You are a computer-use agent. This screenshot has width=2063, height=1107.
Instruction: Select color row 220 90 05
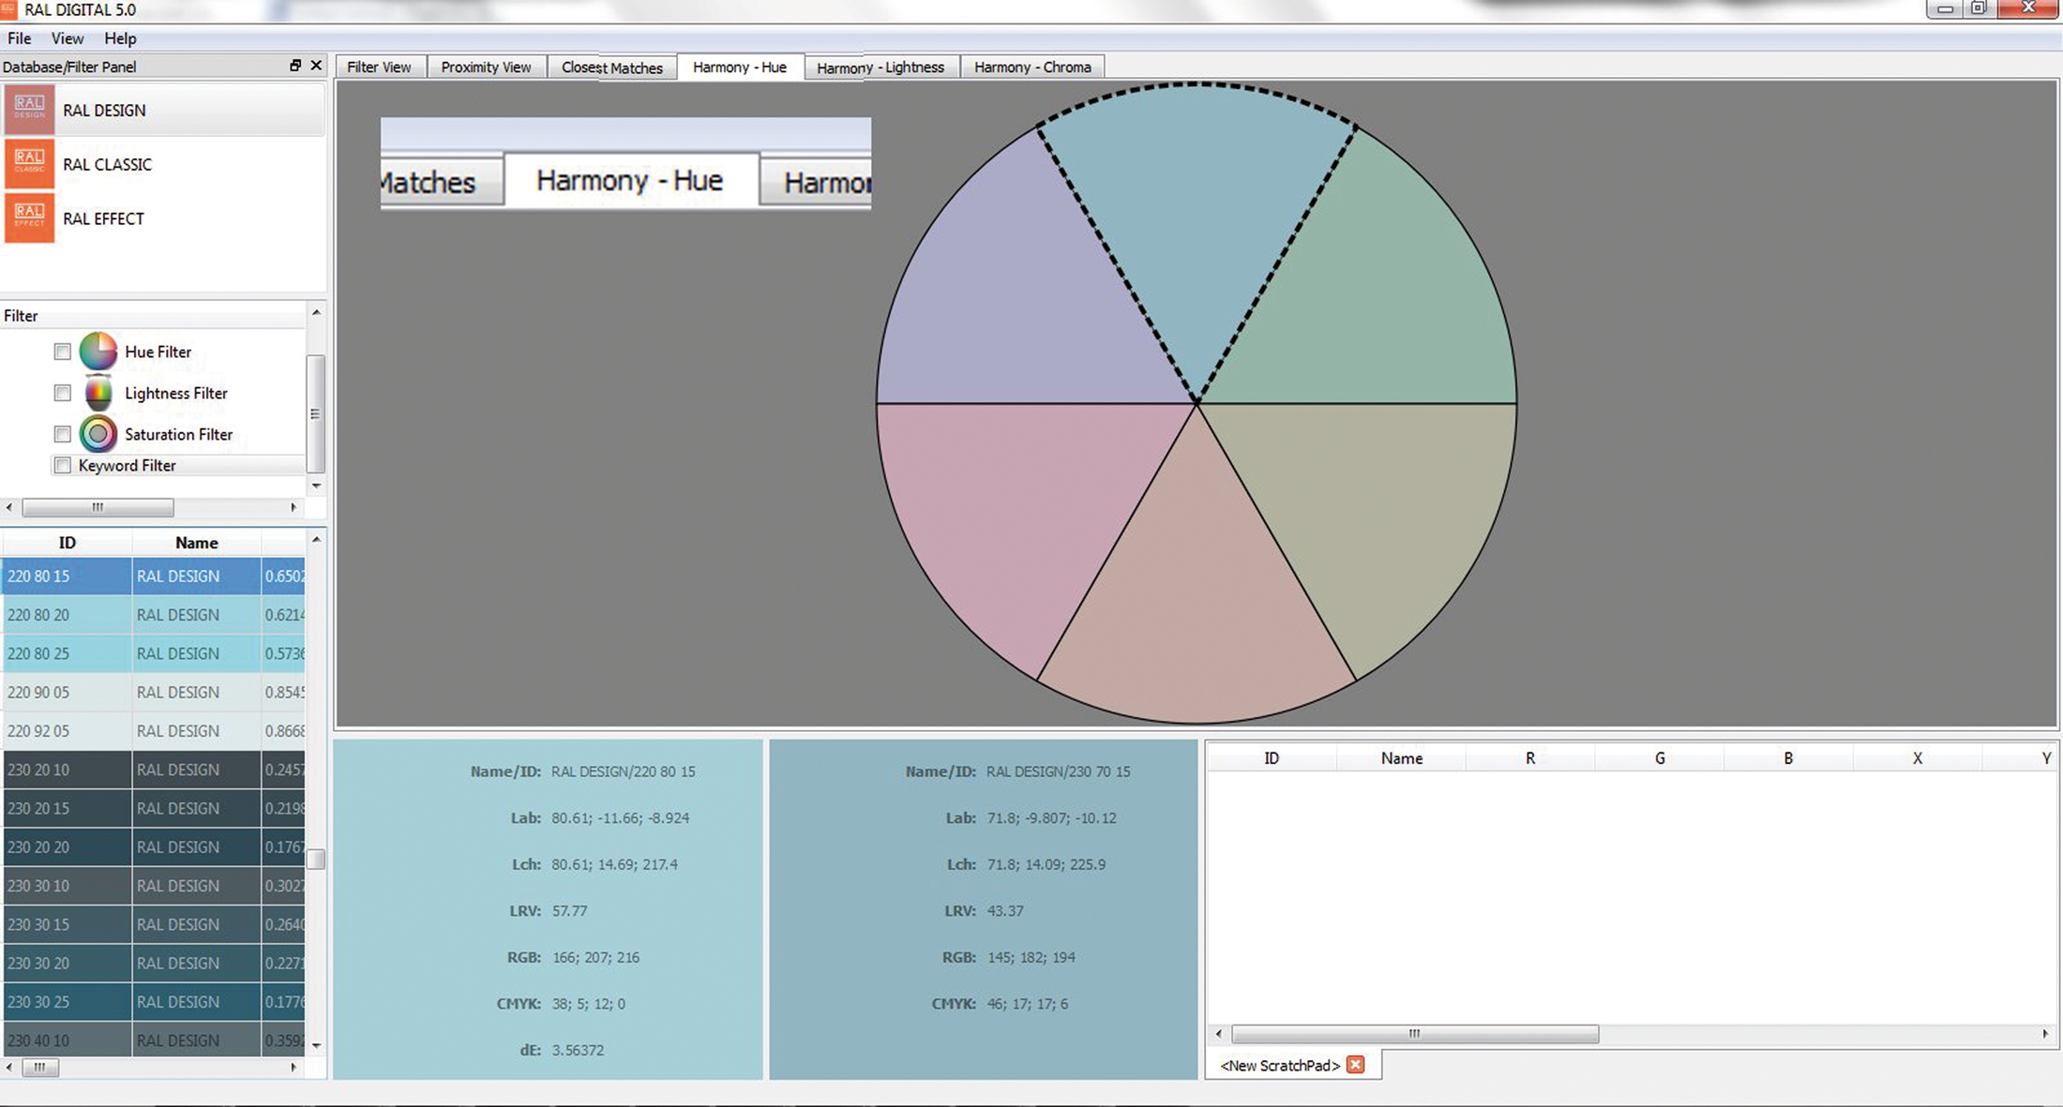154,692
